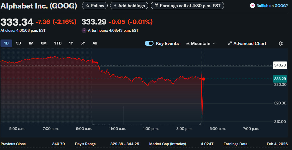Switch to the 1M range

coord(31,43)
